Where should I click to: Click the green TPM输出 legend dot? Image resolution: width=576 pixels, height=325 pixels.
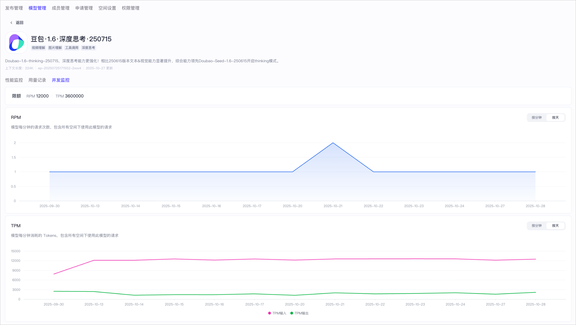point(292,313)
